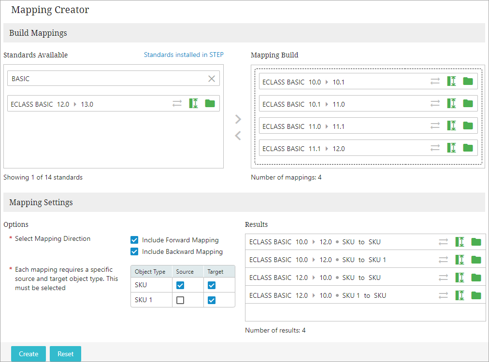Click column-height icon on result 12.0 to 10.0 SKU 1 to SKU
This screenshot has width=489, height=362.
460,295
